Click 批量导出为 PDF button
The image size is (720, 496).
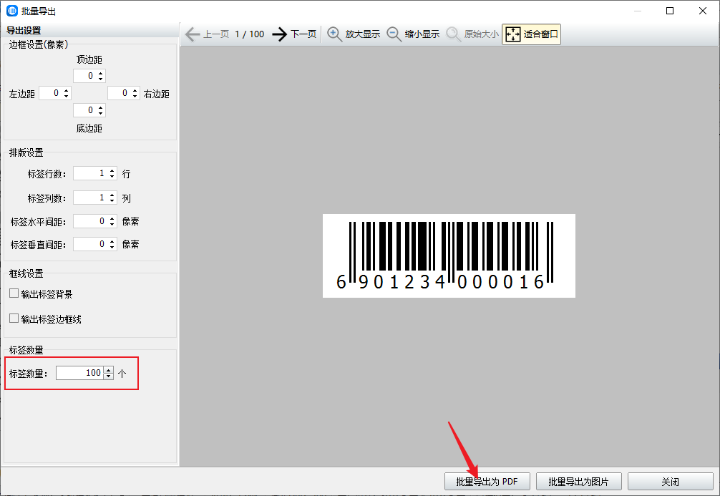click(x=487, y=482)
